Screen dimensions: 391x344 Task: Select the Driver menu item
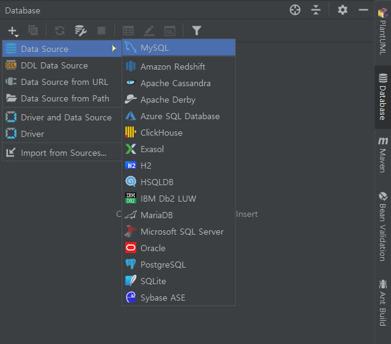pos(62,134)
